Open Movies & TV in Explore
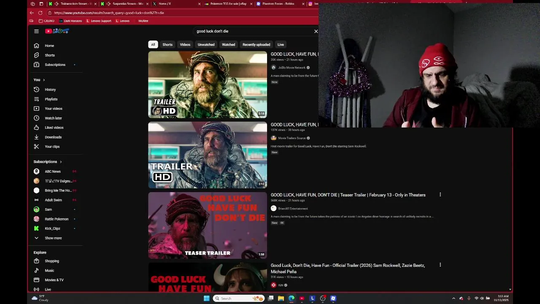The width and height of the screenshot is (540, 304). click(x=54, y=280)
